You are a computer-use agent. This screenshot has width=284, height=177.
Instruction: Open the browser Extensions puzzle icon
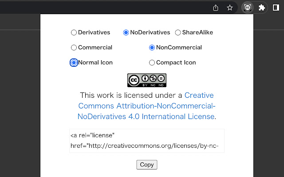click(x=261, y=8)
